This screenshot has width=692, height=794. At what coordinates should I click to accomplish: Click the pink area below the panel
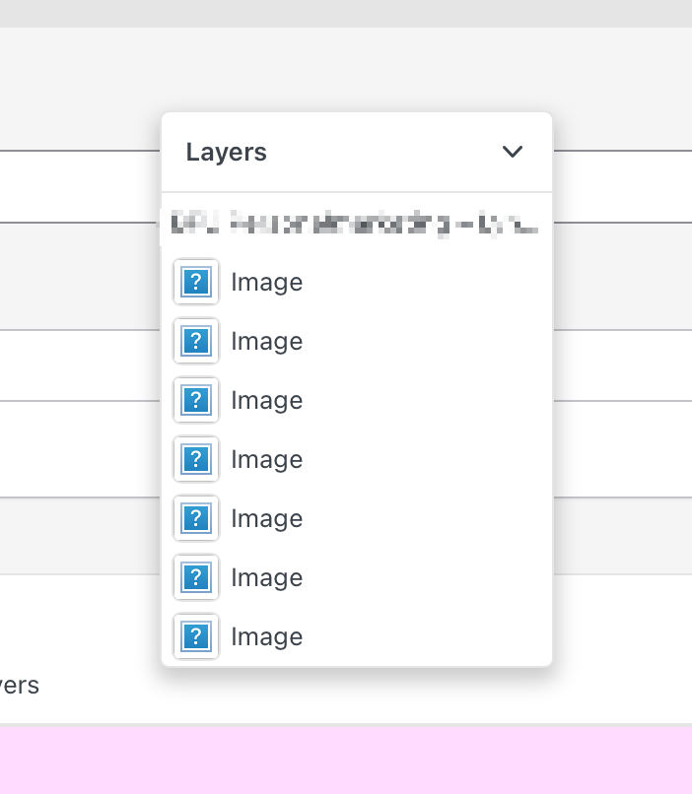click(345, 760)
